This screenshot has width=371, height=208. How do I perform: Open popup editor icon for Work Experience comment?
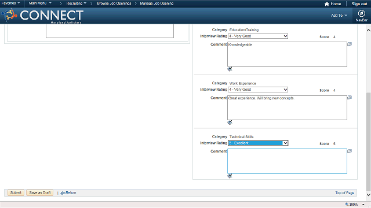tap(350, 98)
